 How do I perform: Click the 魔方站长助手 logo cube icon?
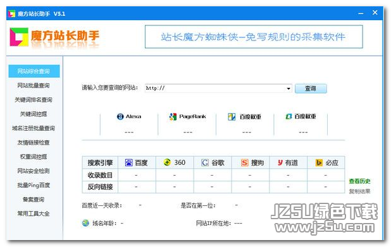point(19,37)
